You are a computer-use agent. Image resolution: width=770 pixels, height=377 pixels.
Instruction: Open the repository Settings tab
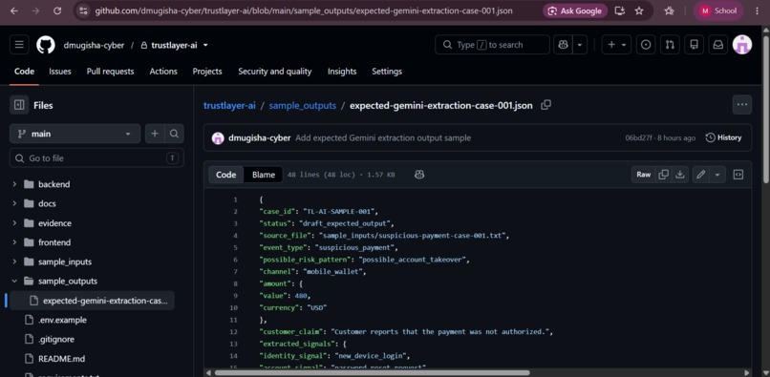[x=387, y=72]
